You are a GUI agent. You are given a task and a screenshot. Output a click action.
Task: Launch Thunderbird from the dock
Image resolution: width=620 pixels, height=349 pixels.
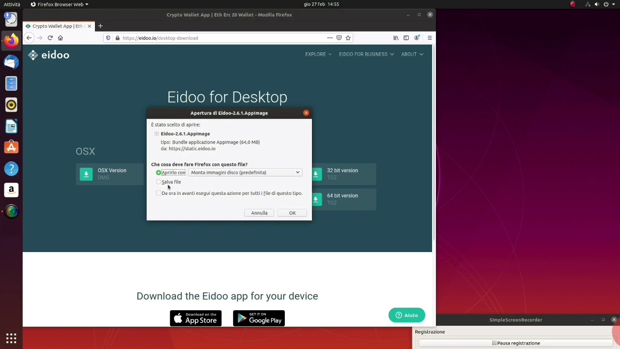pyautogui.click(x=11, y=62)
